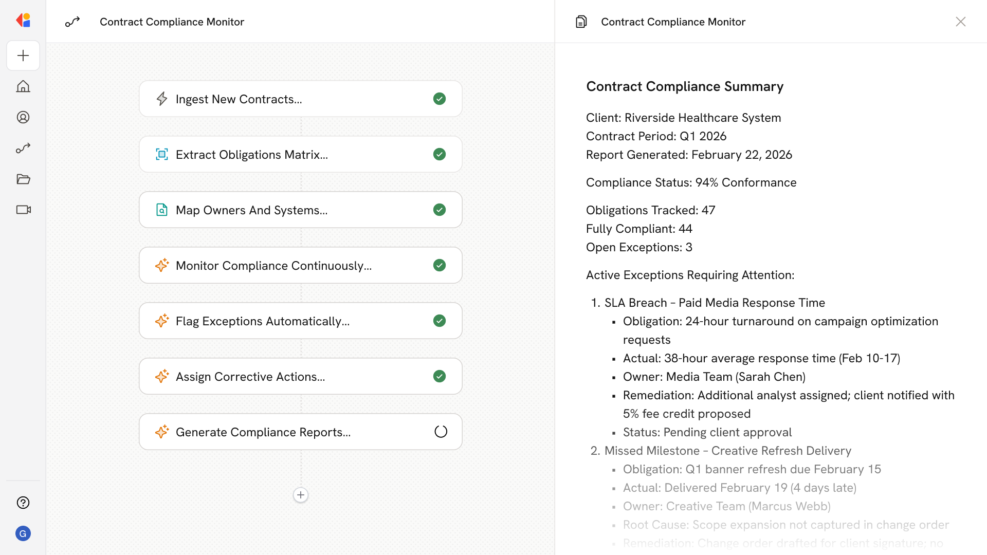Add a new step with plus circle
Screen dimensions: 987x555
coord(301,495)
